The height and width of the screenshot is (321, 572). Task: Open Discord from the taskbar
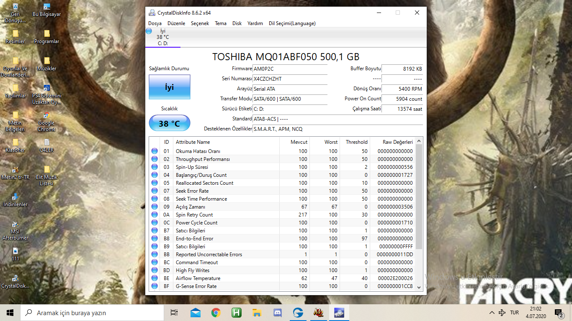click(277, 313)
